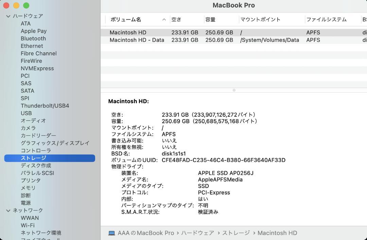Click the split pane divider handle
The height and width of the screenshot is (240, 367).
234,90
